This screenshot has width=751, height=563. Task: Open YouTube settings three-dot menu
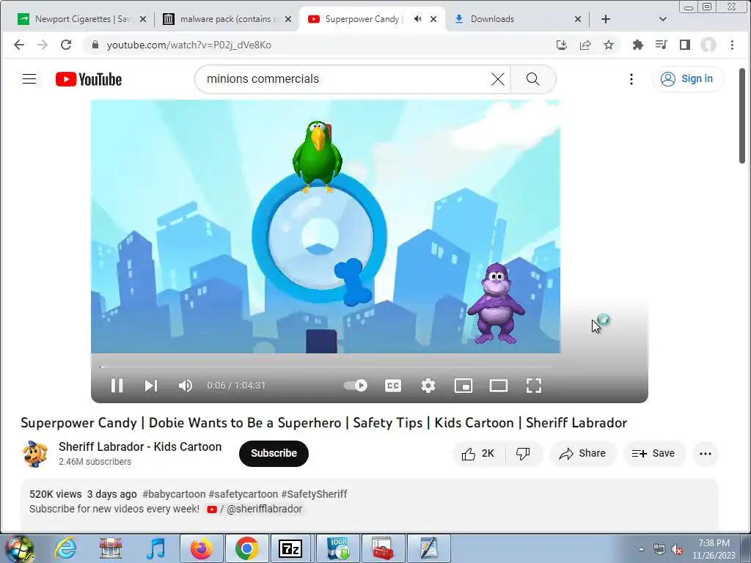pyautogui.click(x=631, y=79)
